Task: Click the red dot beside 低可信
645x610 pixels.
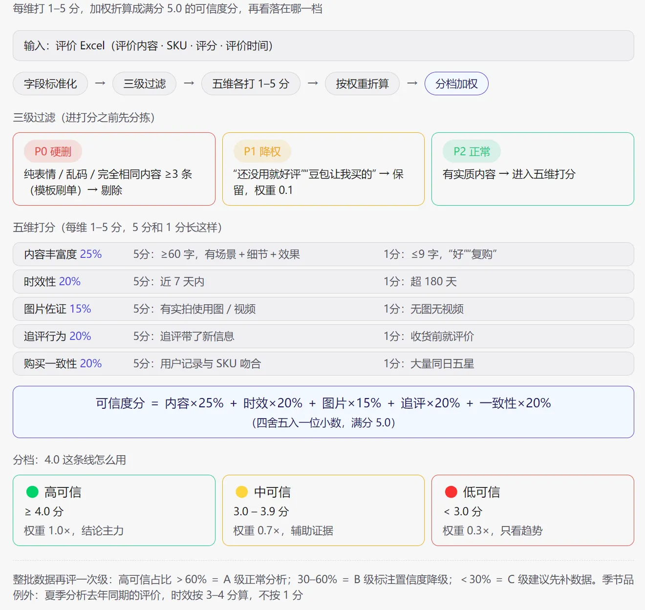Action: (451, 492)
